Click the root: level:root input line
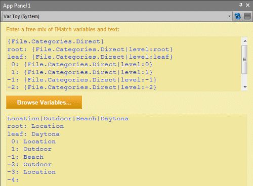 [90, 50]
